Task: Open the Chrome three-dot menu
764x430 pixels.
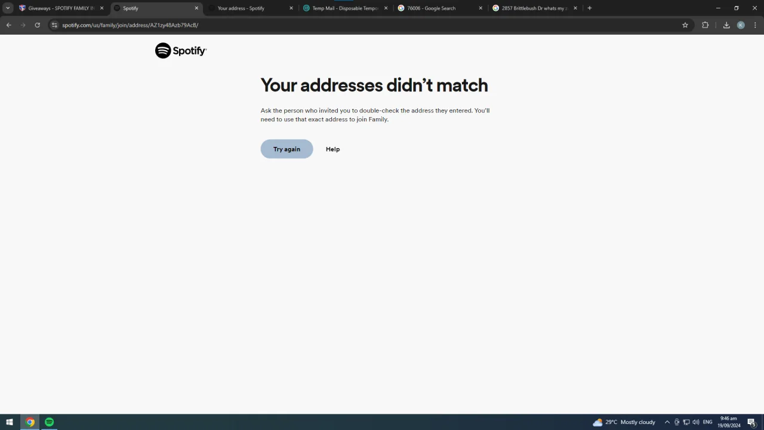Action: (x=755, y=25)
